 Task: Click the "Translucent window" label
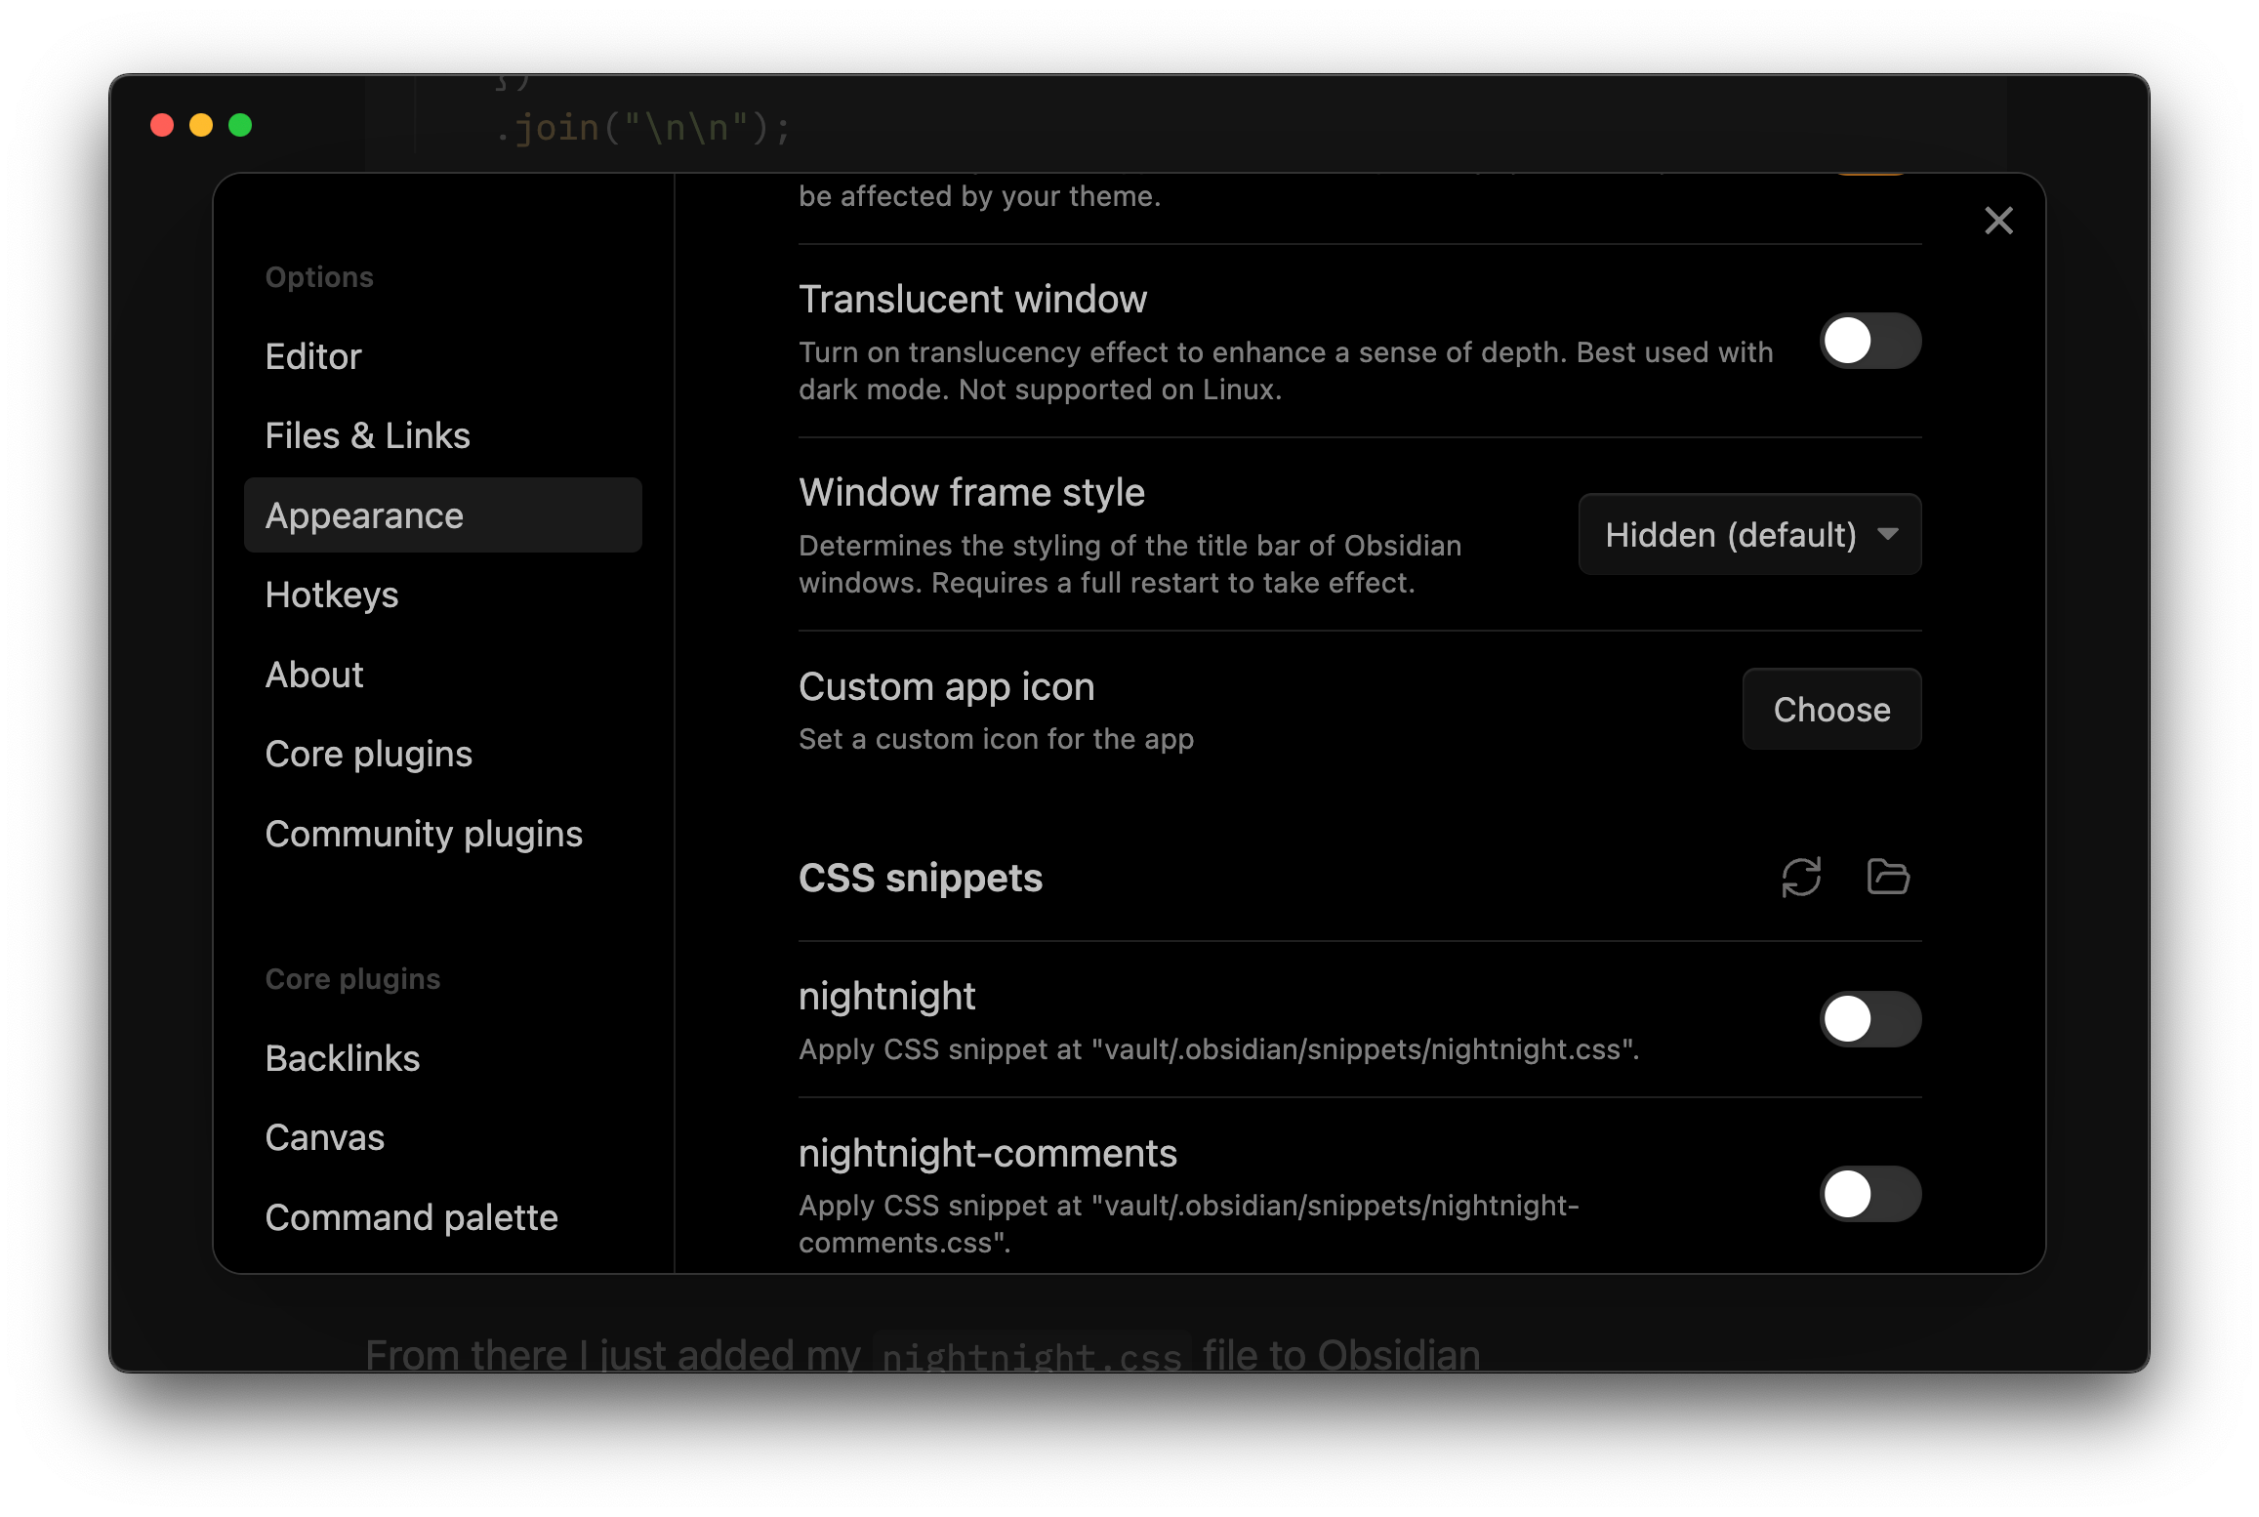(972, 299)
